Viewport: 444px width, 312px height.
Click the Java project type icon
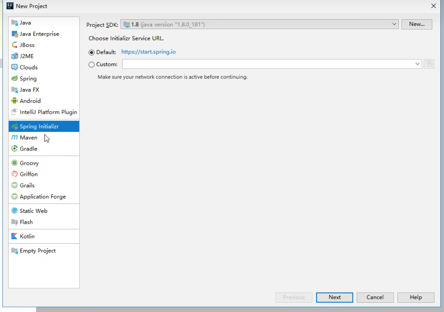point(14,23)
